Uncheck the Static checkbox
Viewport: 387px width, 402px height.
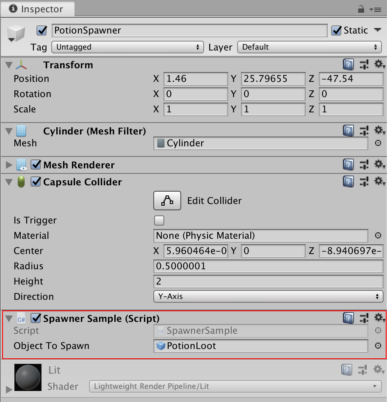pos(337,31)
